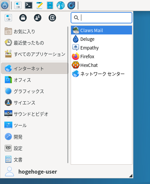The image size is (150, 184).
Task: Click the log out icon
Action: tap(52, 18)
